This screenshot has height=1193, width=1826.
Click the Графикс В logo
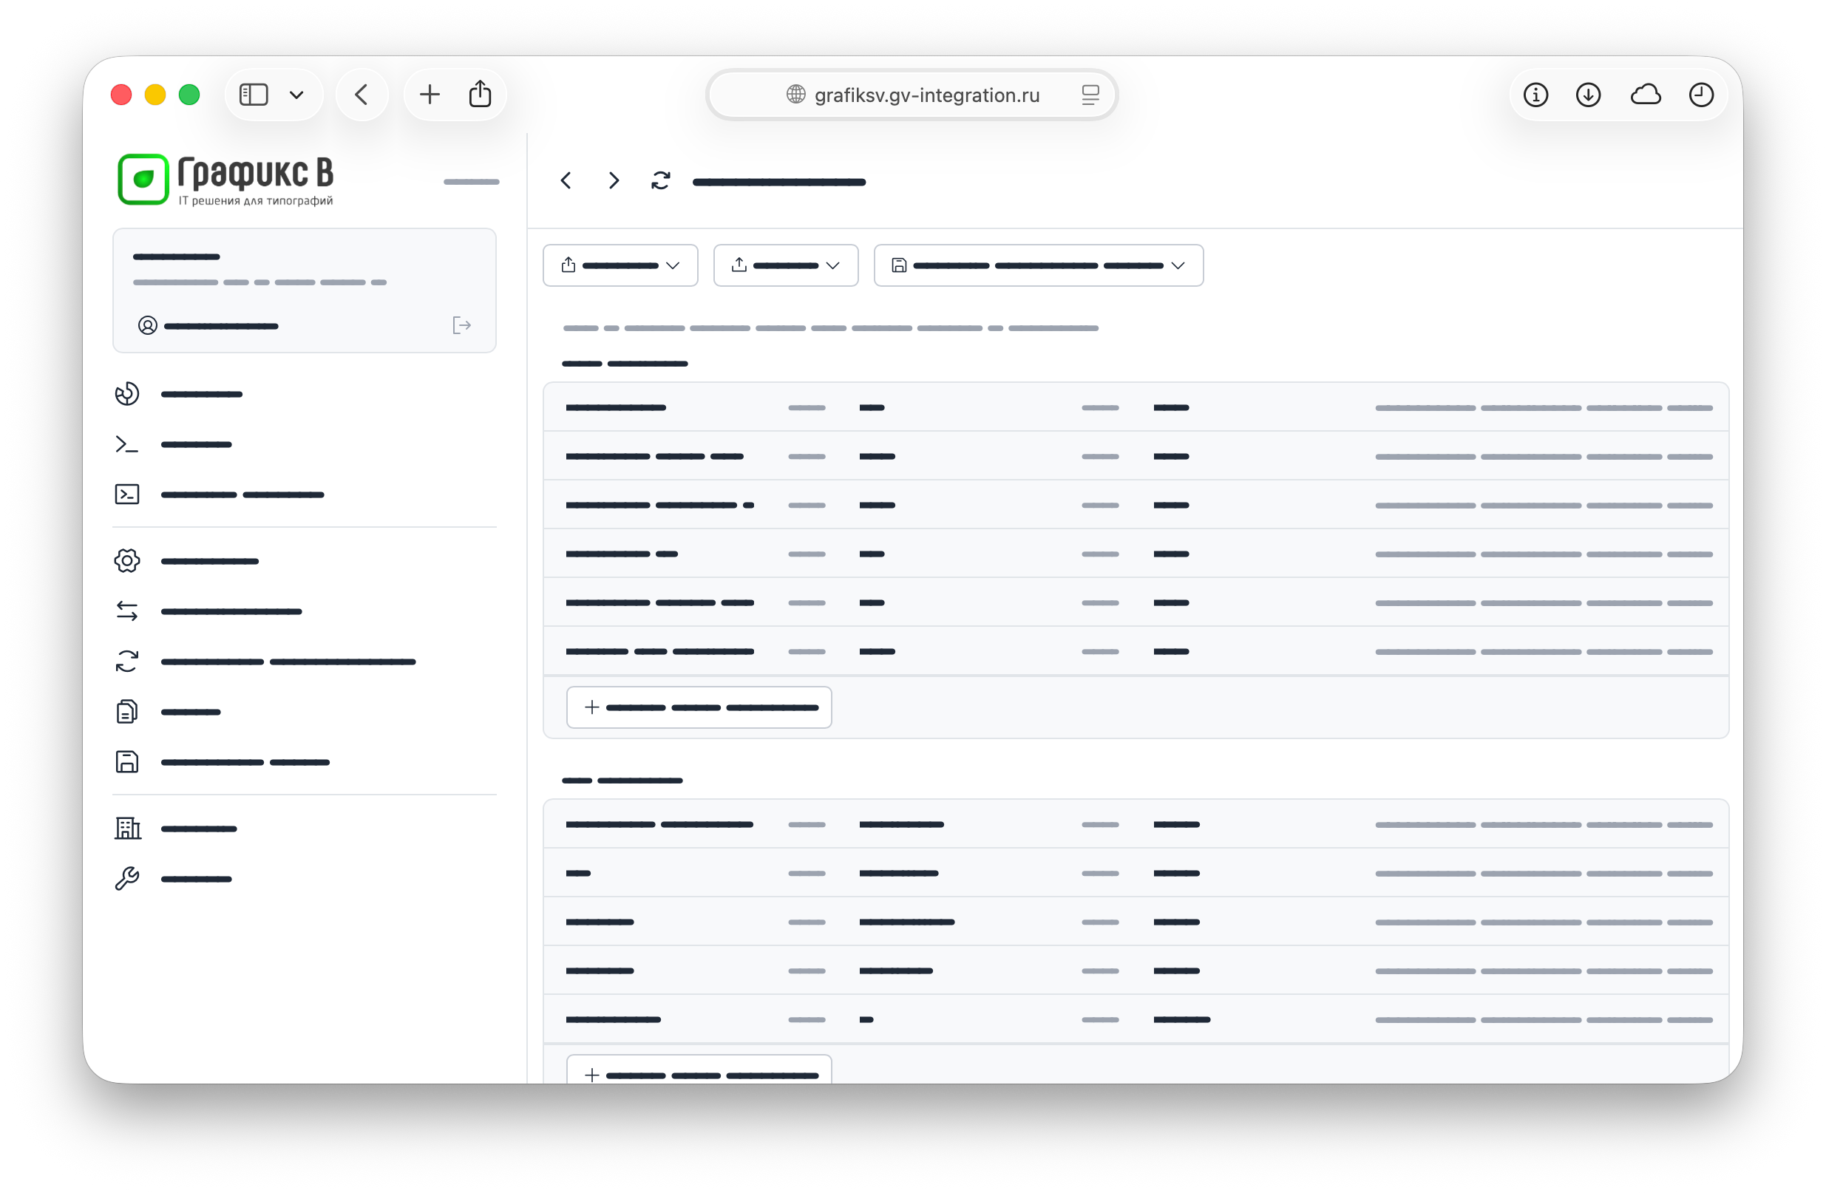(x=225, y=180)
